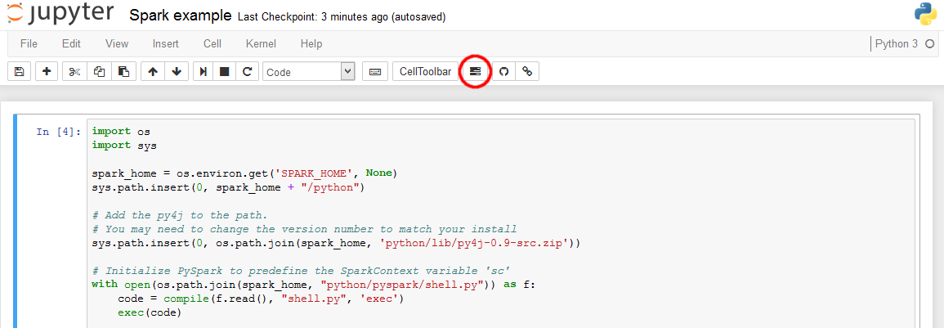944x328 pixels.
Task: Click the CellToolbar button
Action: [x=425, y=72]
